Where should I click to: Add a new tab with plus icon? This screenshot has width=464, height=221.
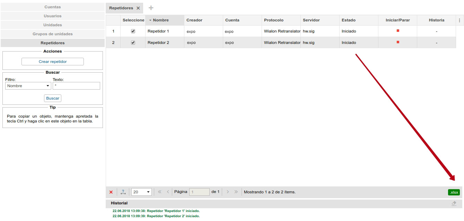(151, 8)
